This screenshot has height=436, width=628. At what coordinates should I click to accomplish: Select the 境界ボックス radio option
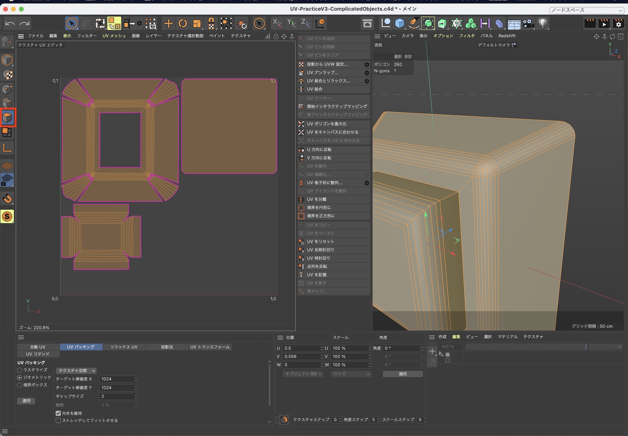[20, 385]
